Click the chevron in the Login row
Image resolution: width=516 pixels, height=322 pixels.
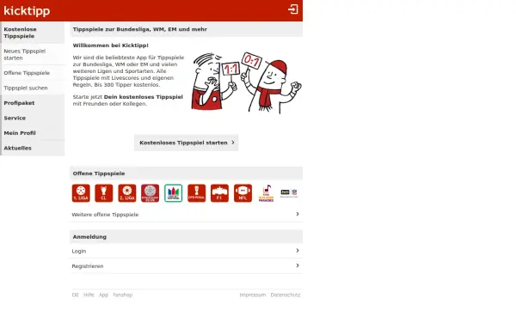pos(298,251)
